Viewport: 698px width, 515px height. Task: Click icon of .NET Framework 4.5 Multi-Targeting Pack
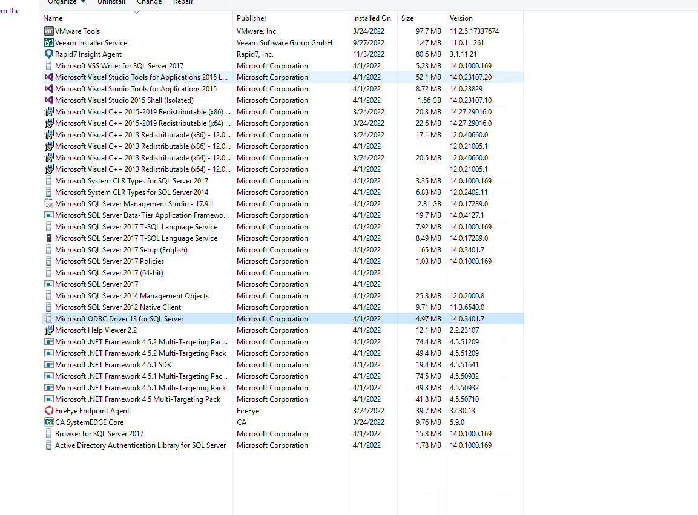point(49,399)
